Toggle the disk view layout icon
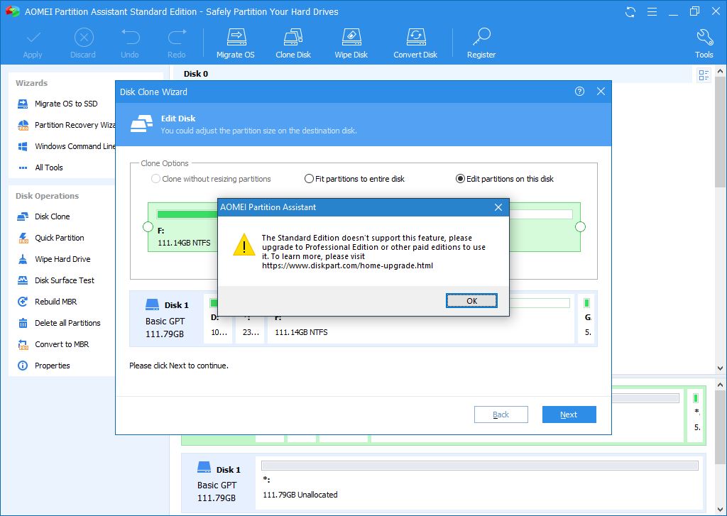This screenshot has width=727, height=516. (704, 75)
